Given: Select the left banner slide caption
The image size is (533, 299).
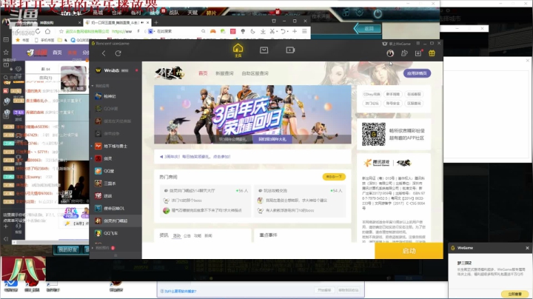Looking at the screenshot, I should 233,139.
